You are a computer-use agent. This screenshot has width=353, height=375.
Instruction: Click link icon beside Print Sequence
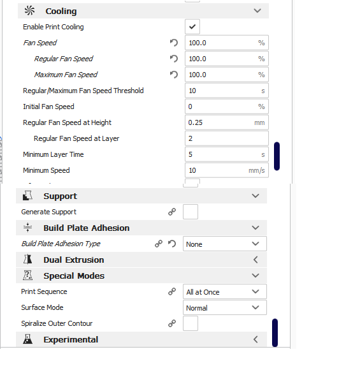pos(172,291)
